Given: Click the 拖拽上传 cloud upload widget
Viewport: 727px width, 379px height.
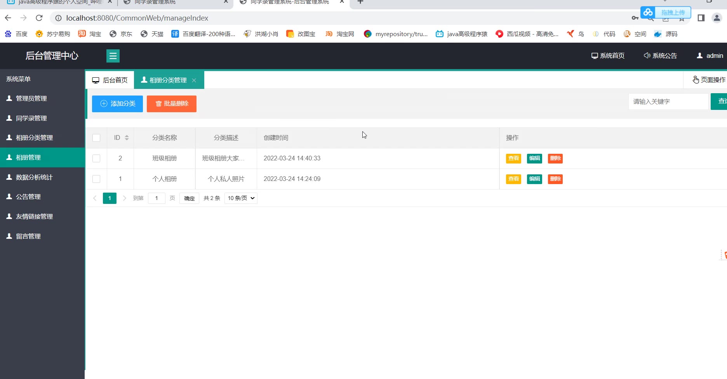Looking at the screenshot, I should coord(666,12).
